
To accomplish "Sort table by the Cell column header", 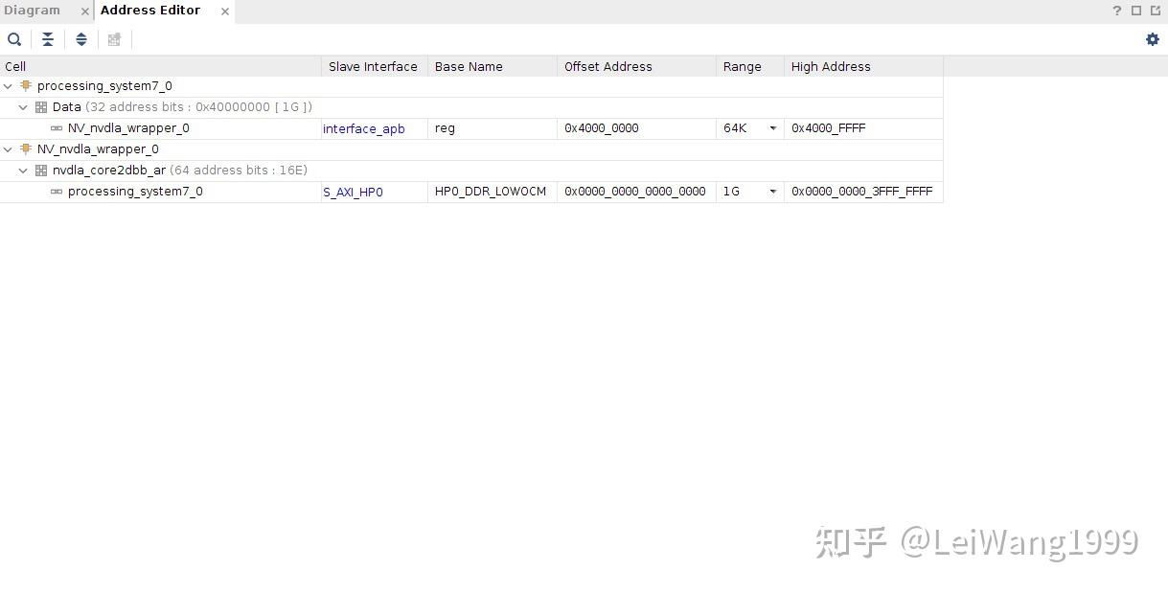I will pyautogui.click(x=15, y=66).
